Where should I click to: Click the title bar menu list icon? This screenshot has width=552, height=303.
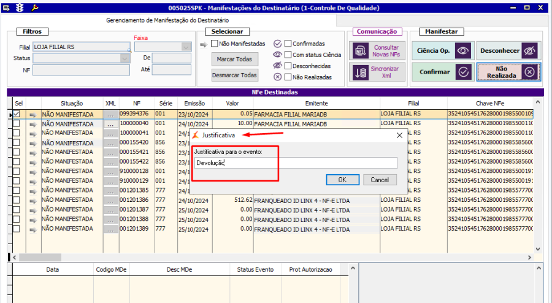(6, 8)
